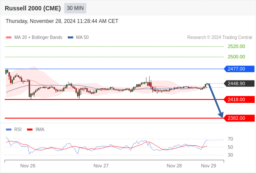Click the Nov 29 date axis label
Viewport: 256px width, 173px height.
click(x=209, y=166)
